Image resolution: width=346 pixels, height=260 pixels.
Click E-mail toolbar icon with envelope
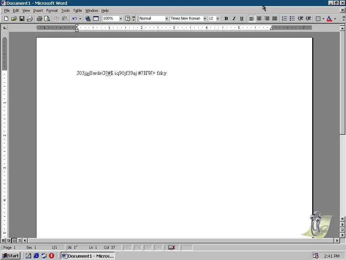point(30,19)
